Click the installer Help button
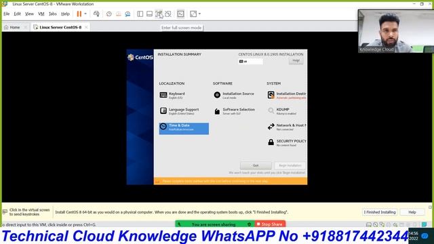 pyautogui.click(x=296, y=60)
